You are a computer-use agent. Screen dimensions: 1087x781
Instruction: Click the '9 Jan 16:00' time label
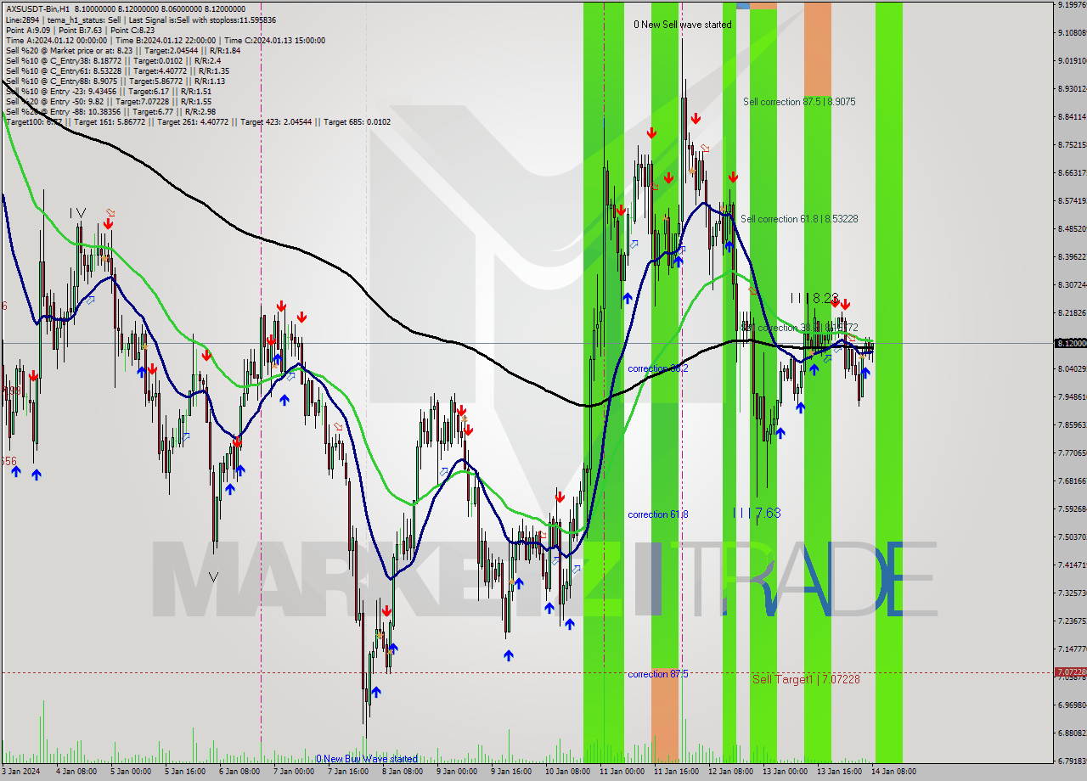(511, 772)
